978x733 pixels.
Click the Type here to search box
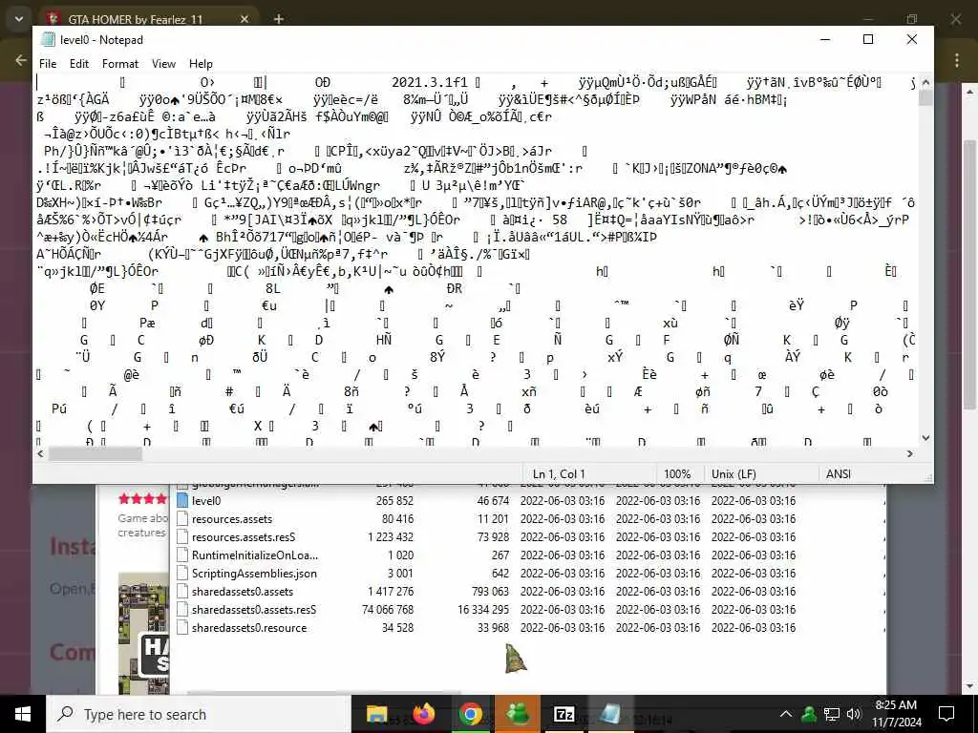pyautogui.click(x=199, y=714)
